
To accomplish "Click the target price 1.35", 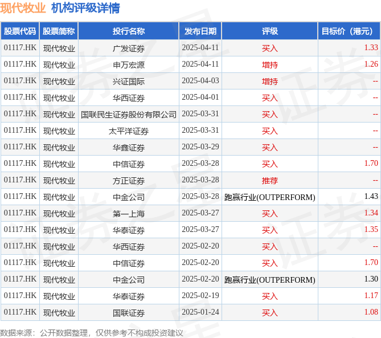I will pos(371,229).
